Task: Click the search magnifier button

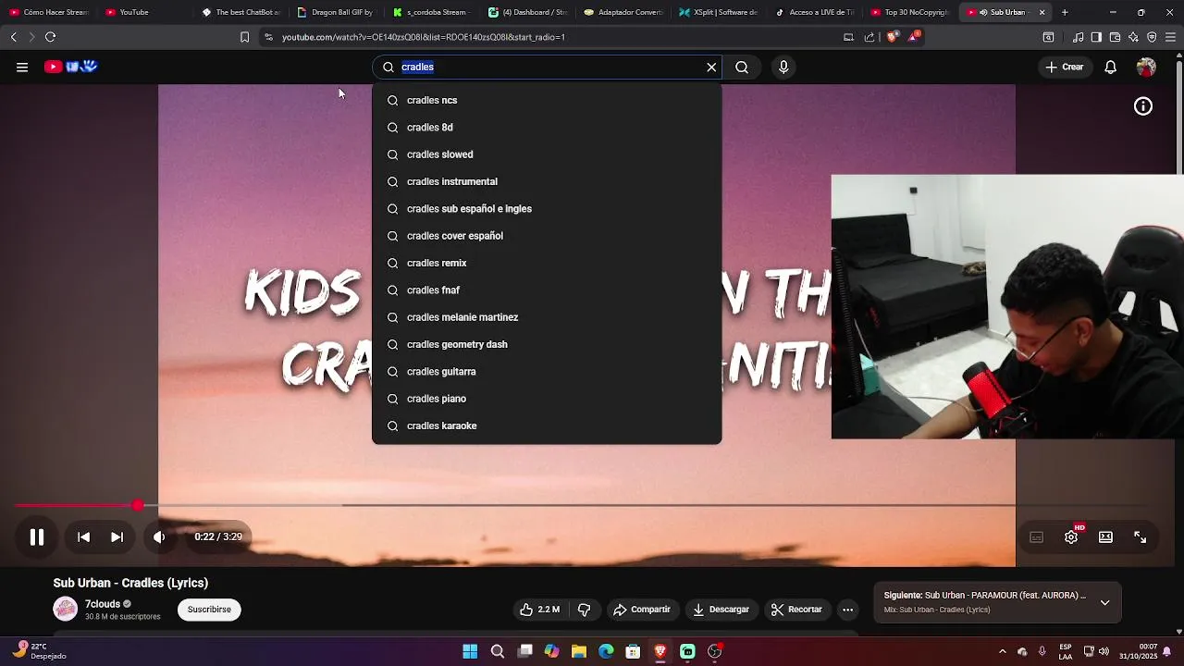Action: point(742,67)
